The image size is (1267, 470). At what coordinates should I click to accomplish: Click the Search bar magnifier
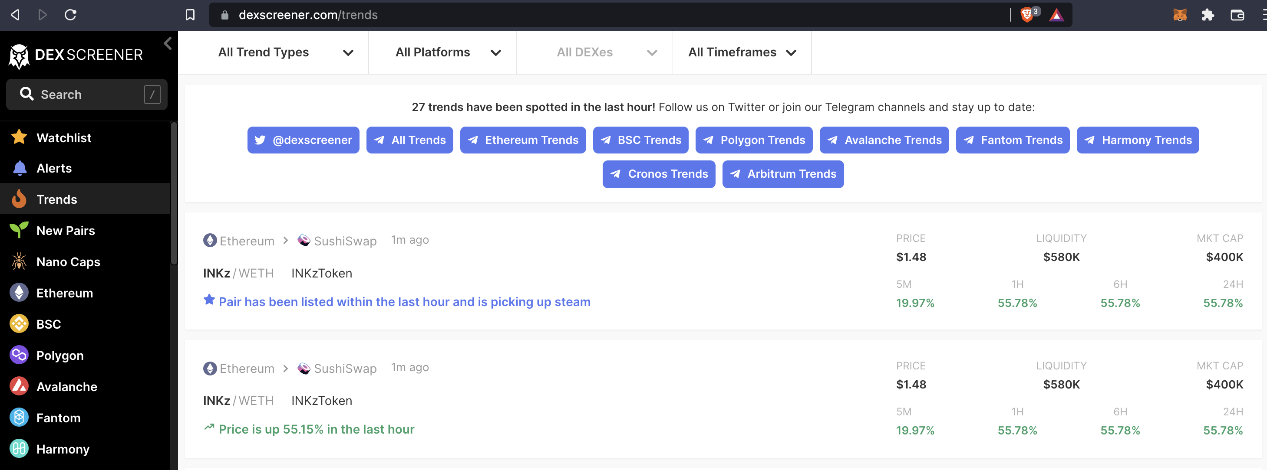click(x=27, y=94)
